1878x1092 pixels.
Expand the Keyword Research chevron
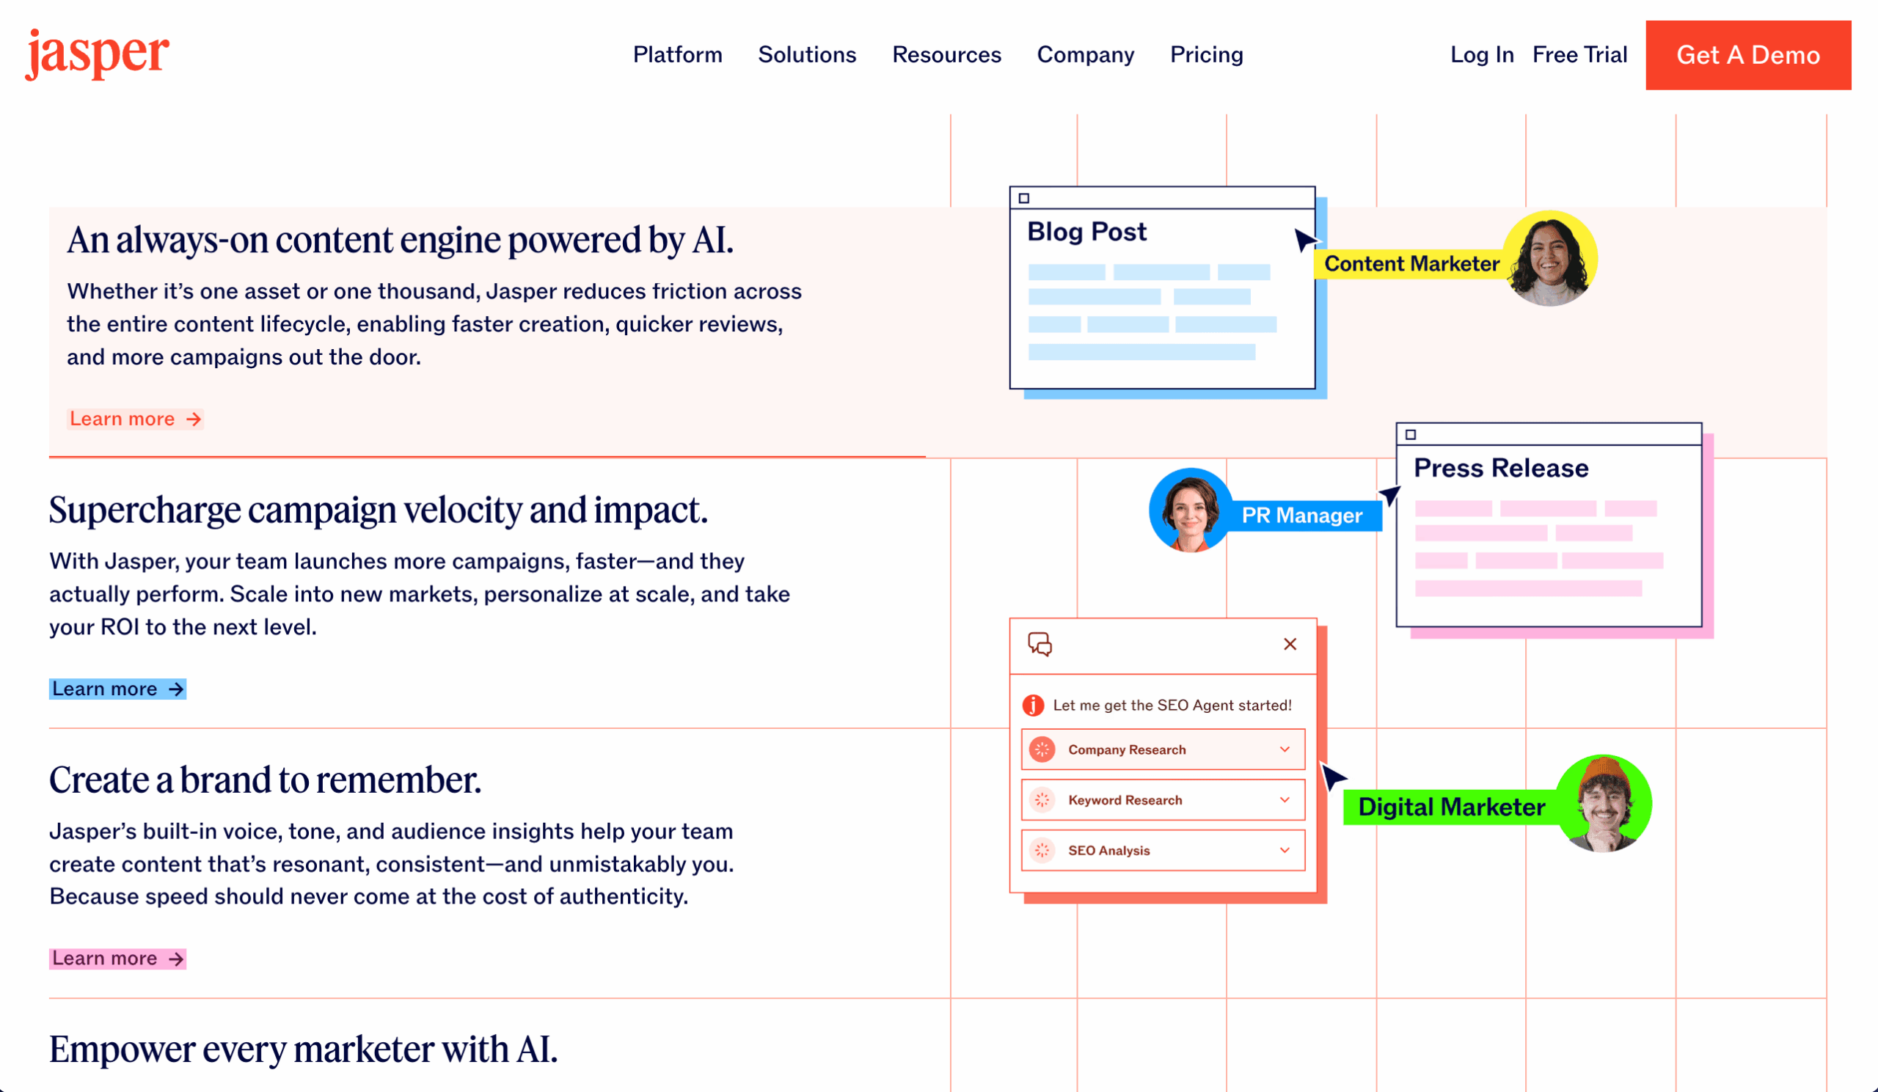pyautogui.click(x=1285, y=800)
